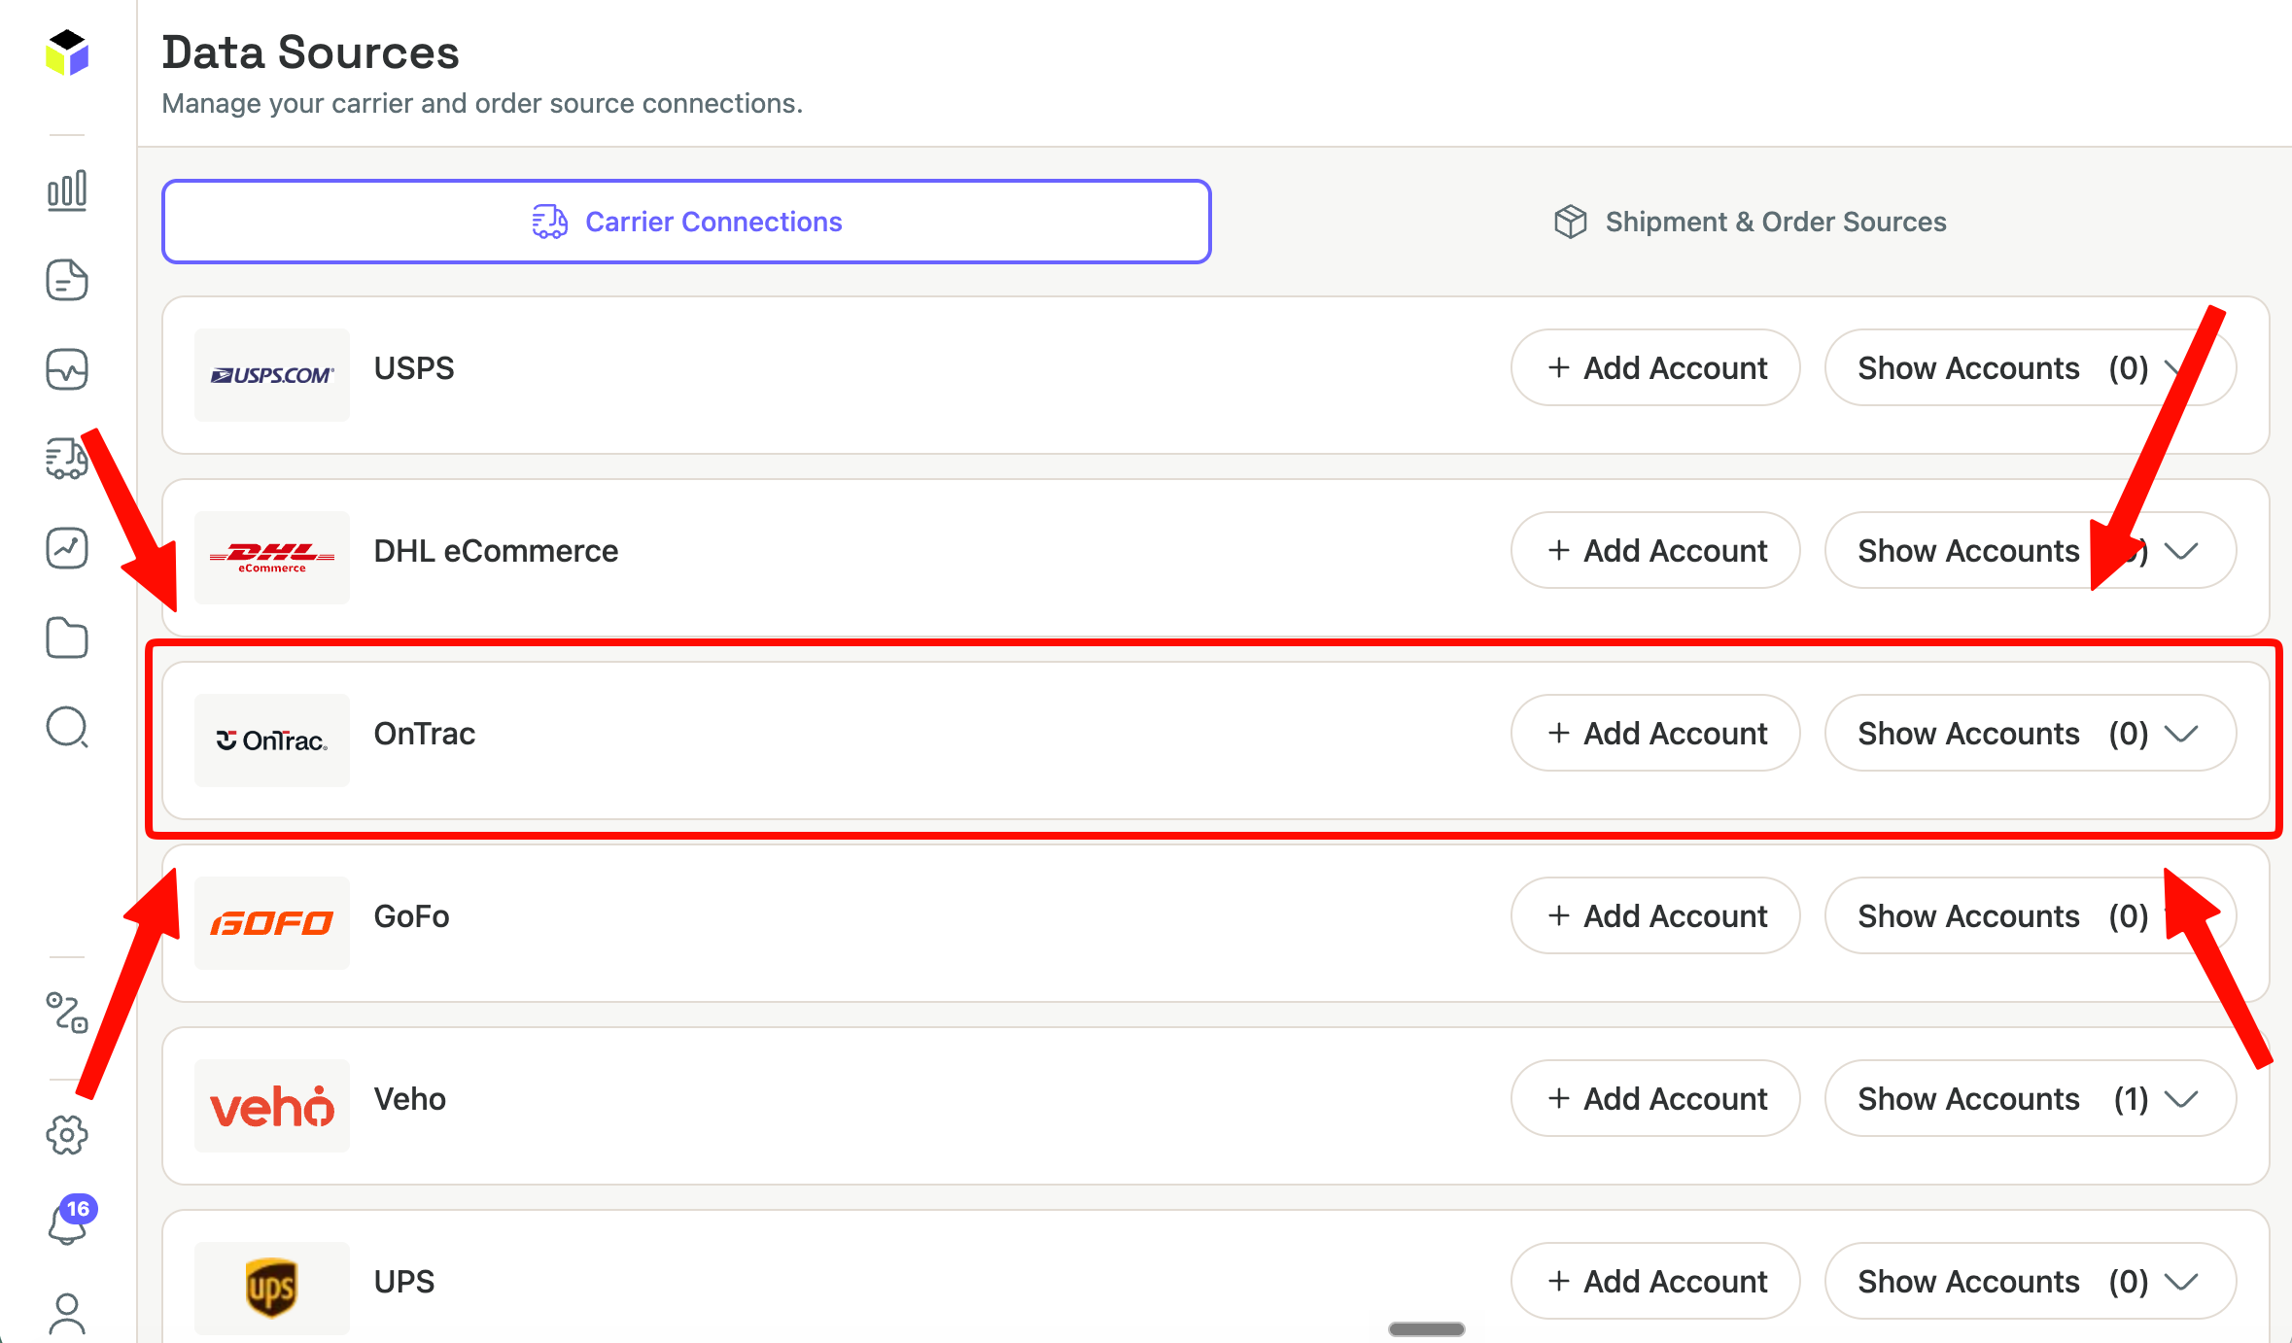
Task: Click the USPS carrier name
Action: click(x=414, y=368)
